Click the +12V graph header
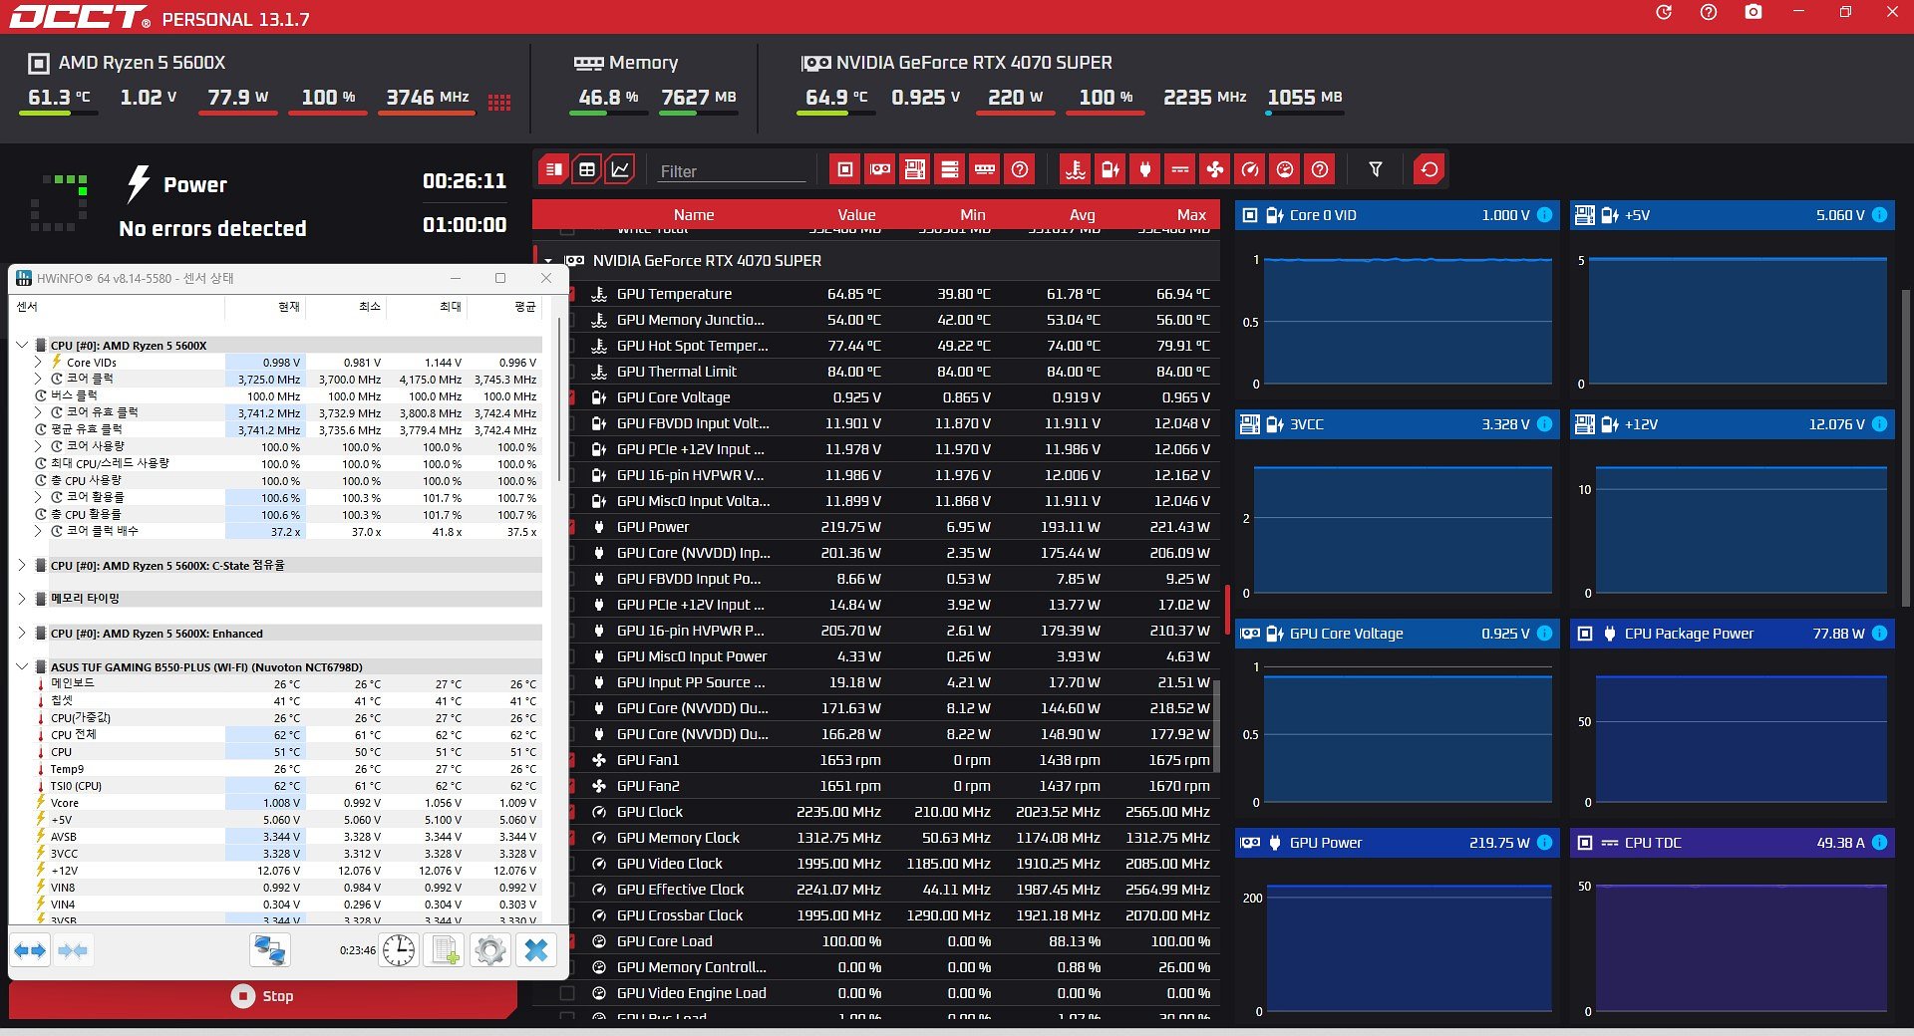The width and height of the screenshot is (1914, 1036). (1733, 424)
